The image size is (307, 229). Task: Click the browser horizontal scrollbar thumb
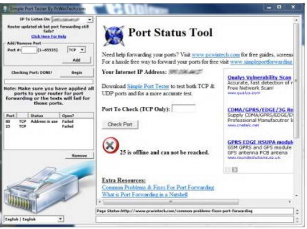pos(171,202)
